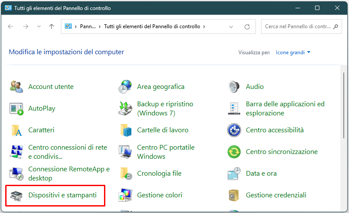
Task: Open Connessione RemoteApp e desktop link
Action: pyautogui.click(x=69, y=174)
